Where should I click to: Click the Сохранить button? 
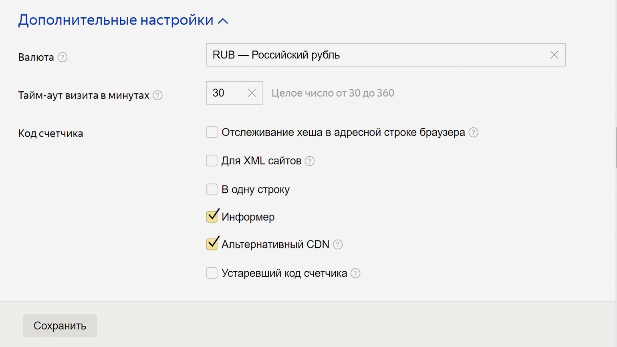coord(60,326)
